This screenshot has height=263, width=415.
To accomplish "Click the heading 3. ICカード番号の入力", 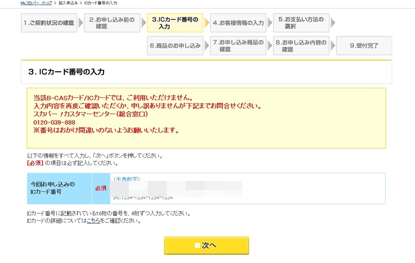I will 66,72.
